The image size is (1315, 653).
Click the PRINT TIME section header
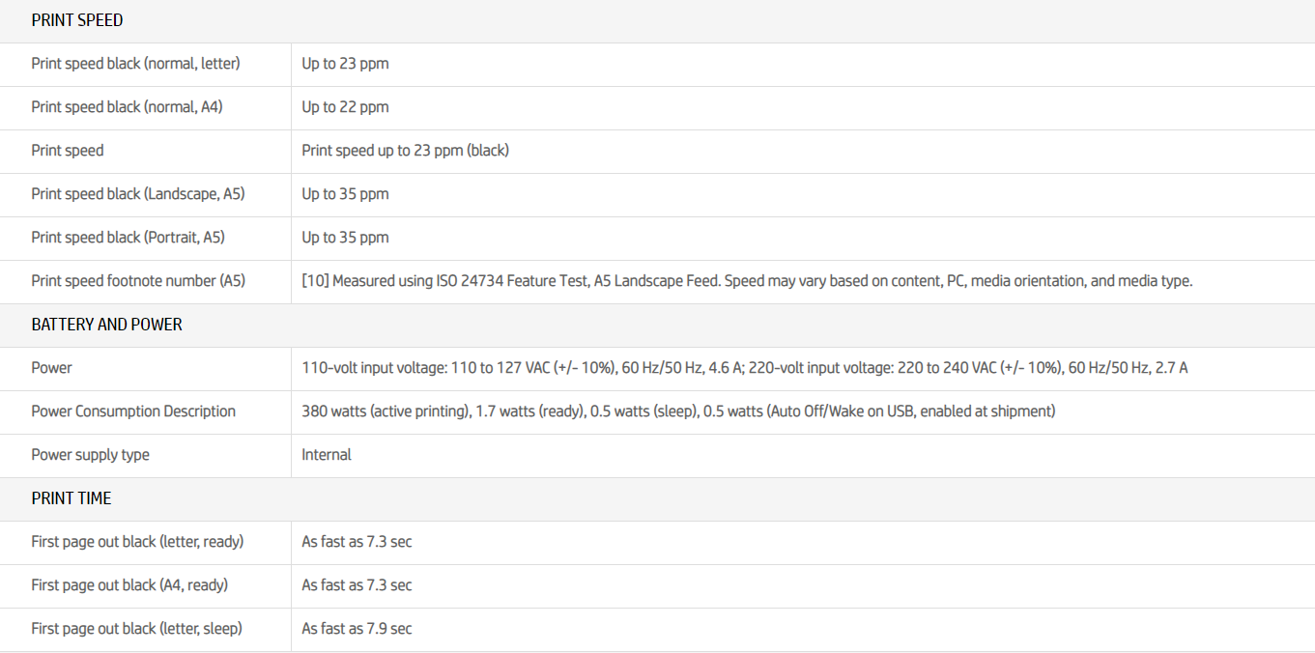point(71,498)
